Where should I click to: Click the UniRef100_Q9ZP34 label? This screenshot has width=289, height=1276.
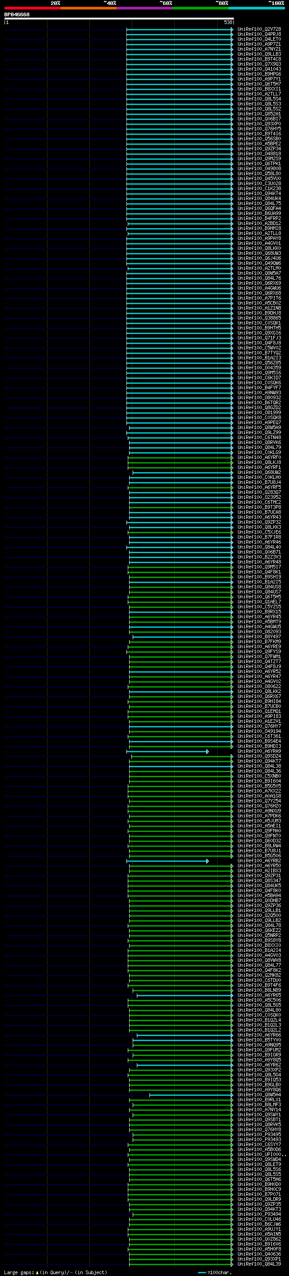(259, 148)
